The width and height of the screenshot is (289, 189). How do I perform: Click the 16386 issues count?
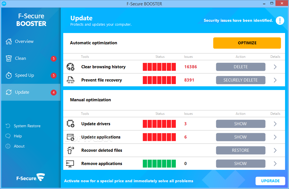(191, 67)
